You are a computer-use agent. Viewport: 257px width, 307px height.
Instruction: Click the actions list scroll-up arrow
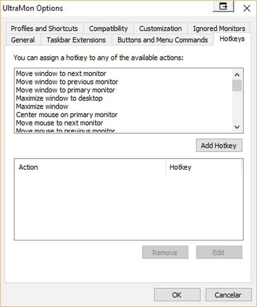(x=237, y=75)
